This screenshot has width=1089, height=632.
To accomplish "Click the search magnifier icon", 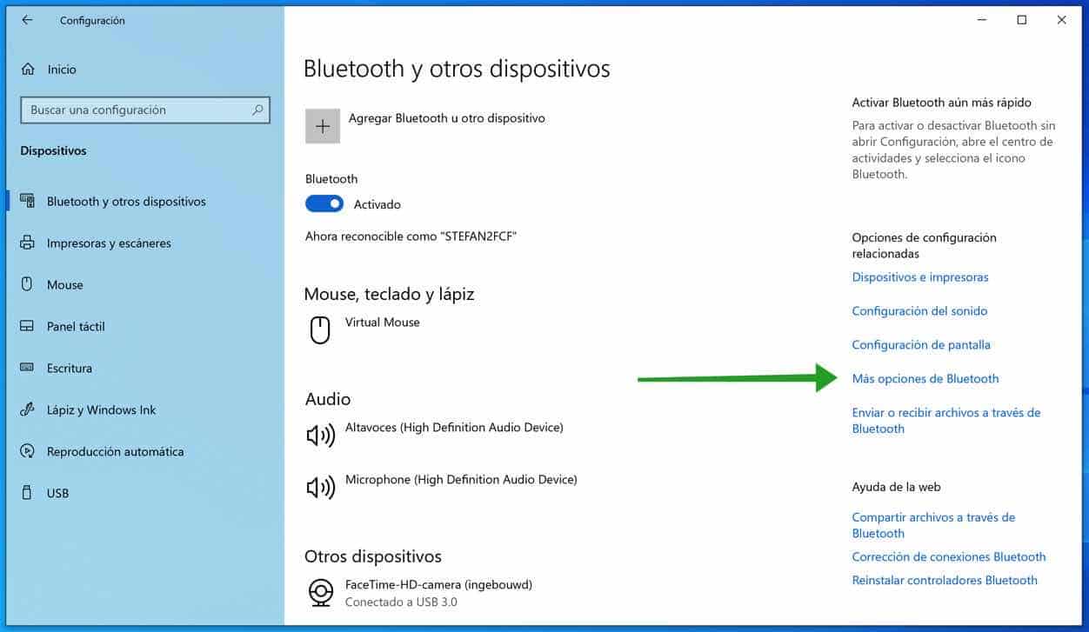I will 257,110.
